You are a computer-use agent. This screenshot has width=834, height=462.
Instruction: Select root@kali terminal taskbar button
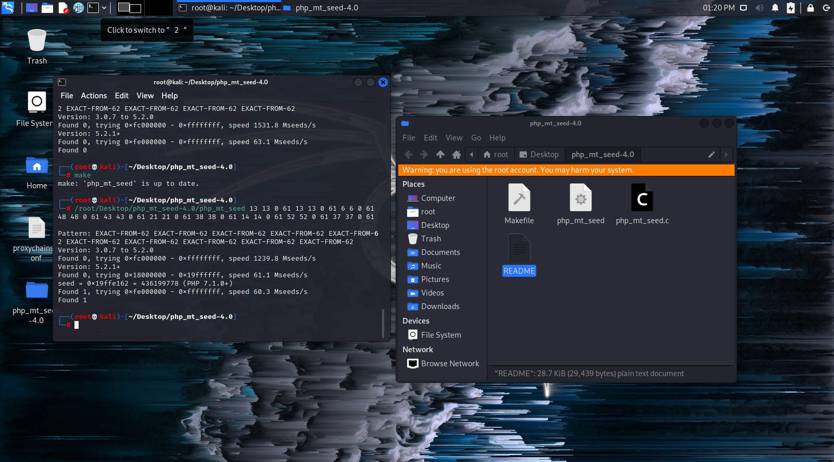(229, 8)
